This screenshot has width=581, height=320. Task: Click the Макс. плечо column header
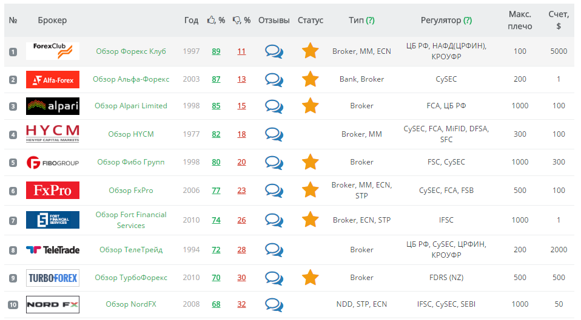[x=520, y=21]
